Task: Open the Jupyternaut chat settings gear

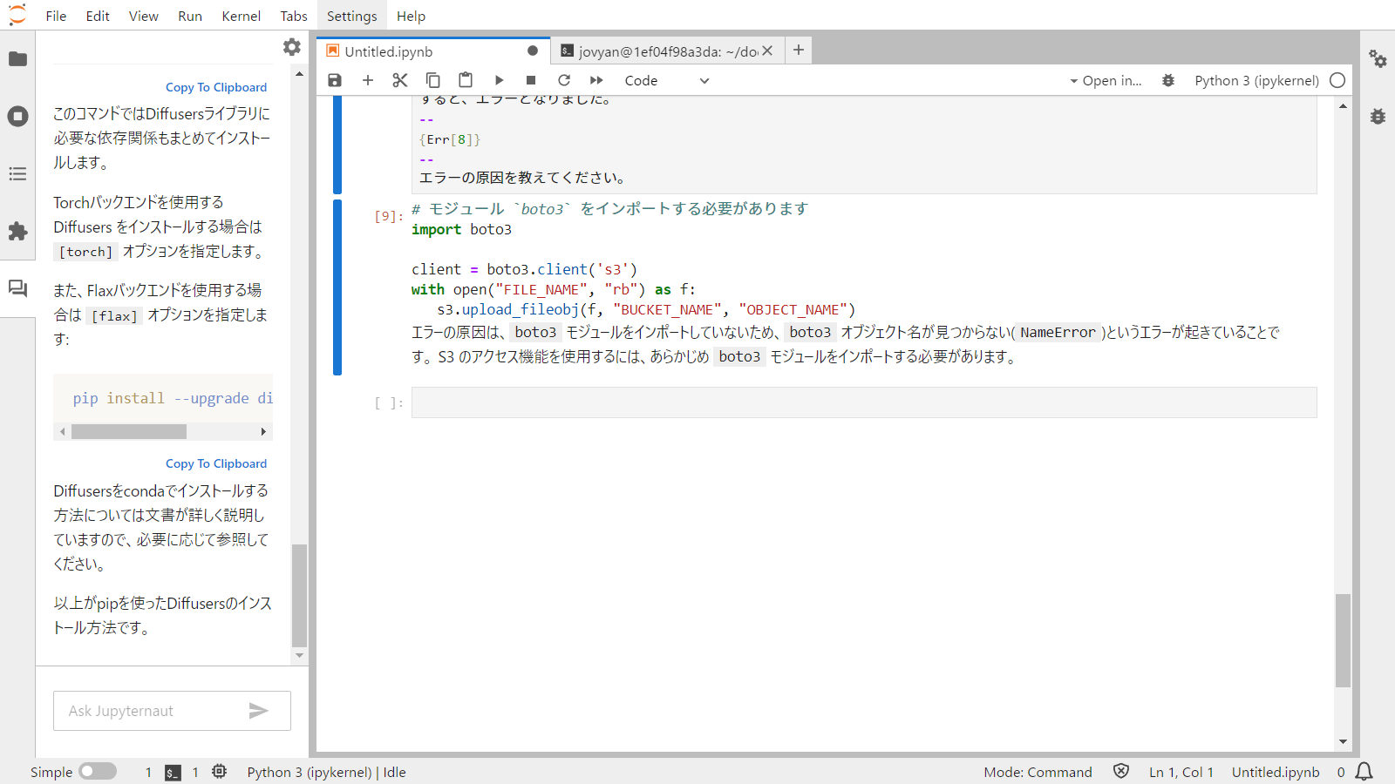Action: click(292, 47)
